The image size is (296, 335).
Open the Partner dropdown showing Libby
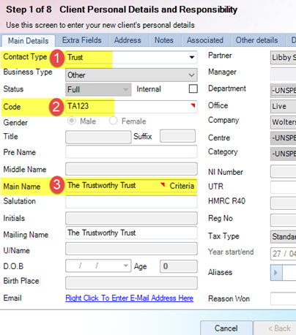coord(284,58)
